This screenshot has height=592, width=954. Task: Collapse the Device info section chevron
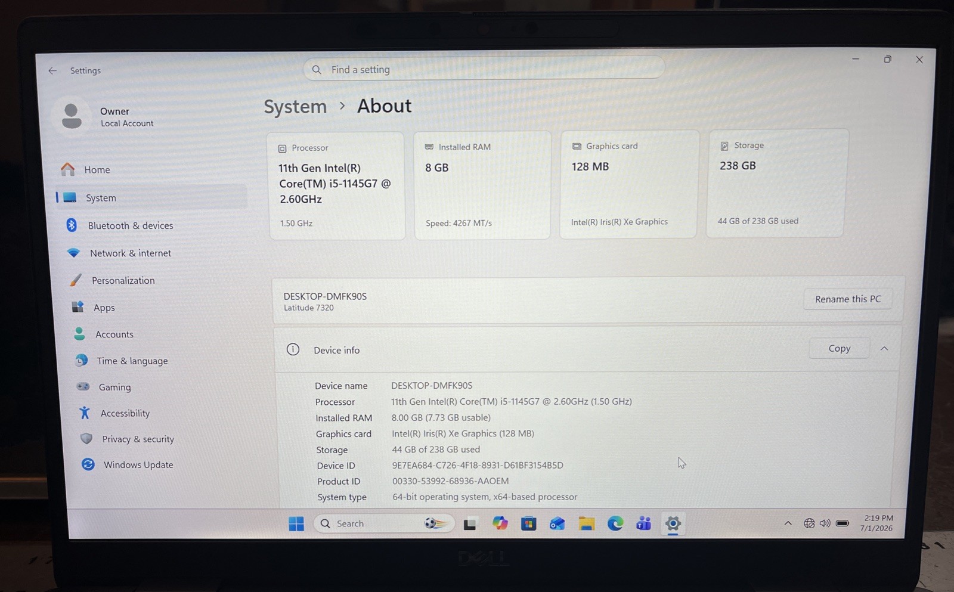pyautogui.click(x=884, y=348)
